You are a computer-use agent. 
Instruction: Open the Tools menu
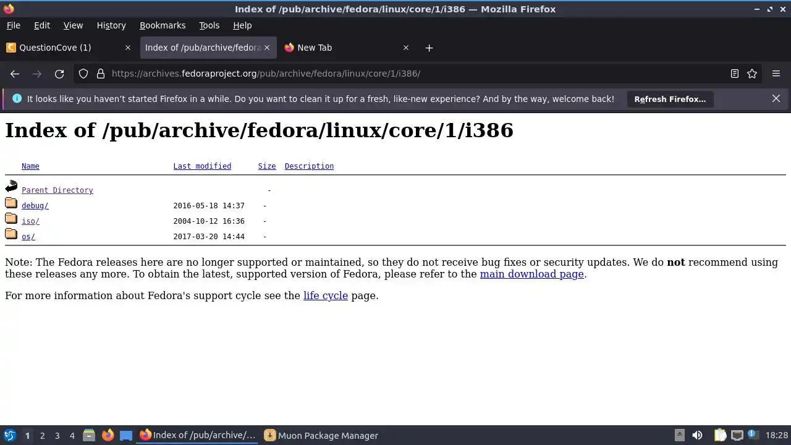tap(209, 25)
